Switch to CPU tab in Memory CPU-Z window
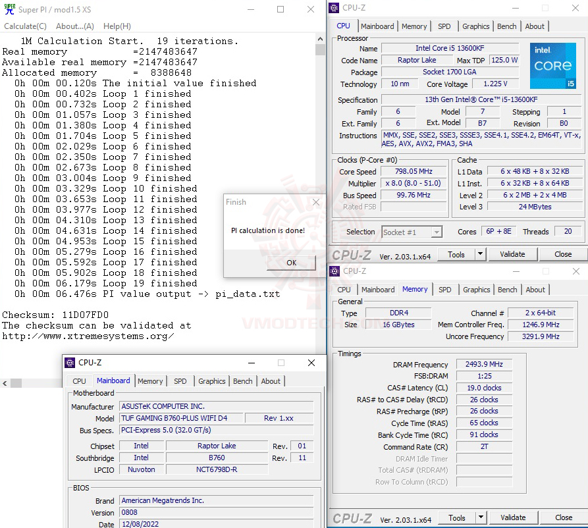588x528 pixels. pyautogui.click(x=344, y=290)
